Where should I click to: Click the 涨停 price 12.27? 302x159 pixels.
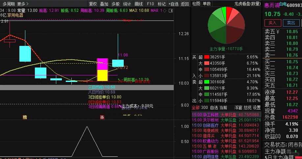point(292,92)
